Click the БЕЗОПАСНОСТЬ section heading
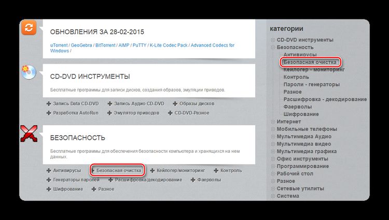Image resolution: width=389 pixels, height=220 pixels. (x=78, y=138)
